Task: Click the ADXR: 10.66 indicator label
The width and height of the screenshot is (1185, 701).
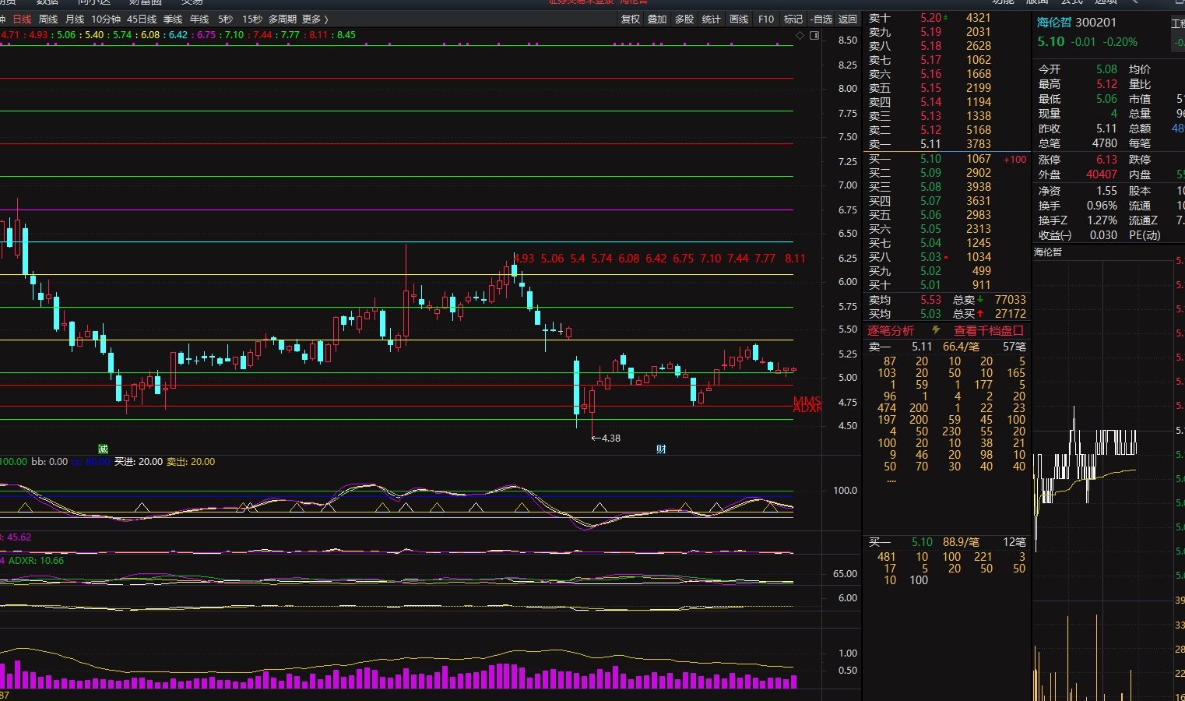Action: pos(36,561)
